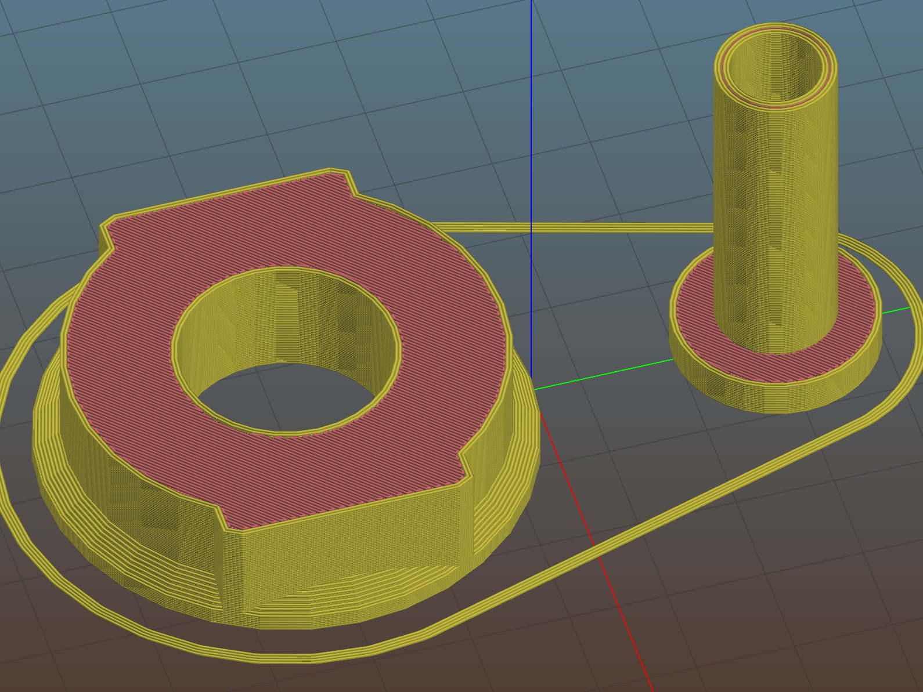The width and height of the screenshot is (923, 692).
Task: Click the yellow side edge of the cylinder's base disc
Action: (x=772, y=397)
